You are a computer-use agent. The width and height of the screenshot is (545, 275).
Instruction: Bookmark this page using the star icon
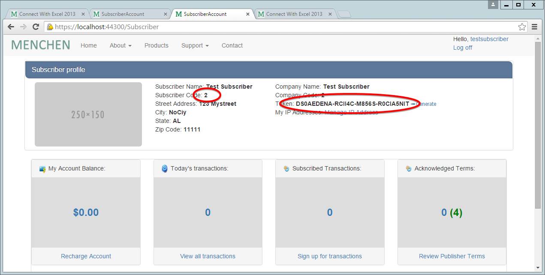522,27
